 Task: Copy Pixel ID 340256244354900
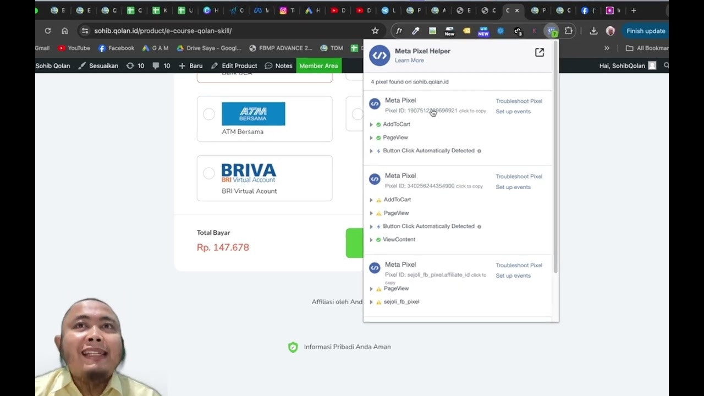point(434,186)
